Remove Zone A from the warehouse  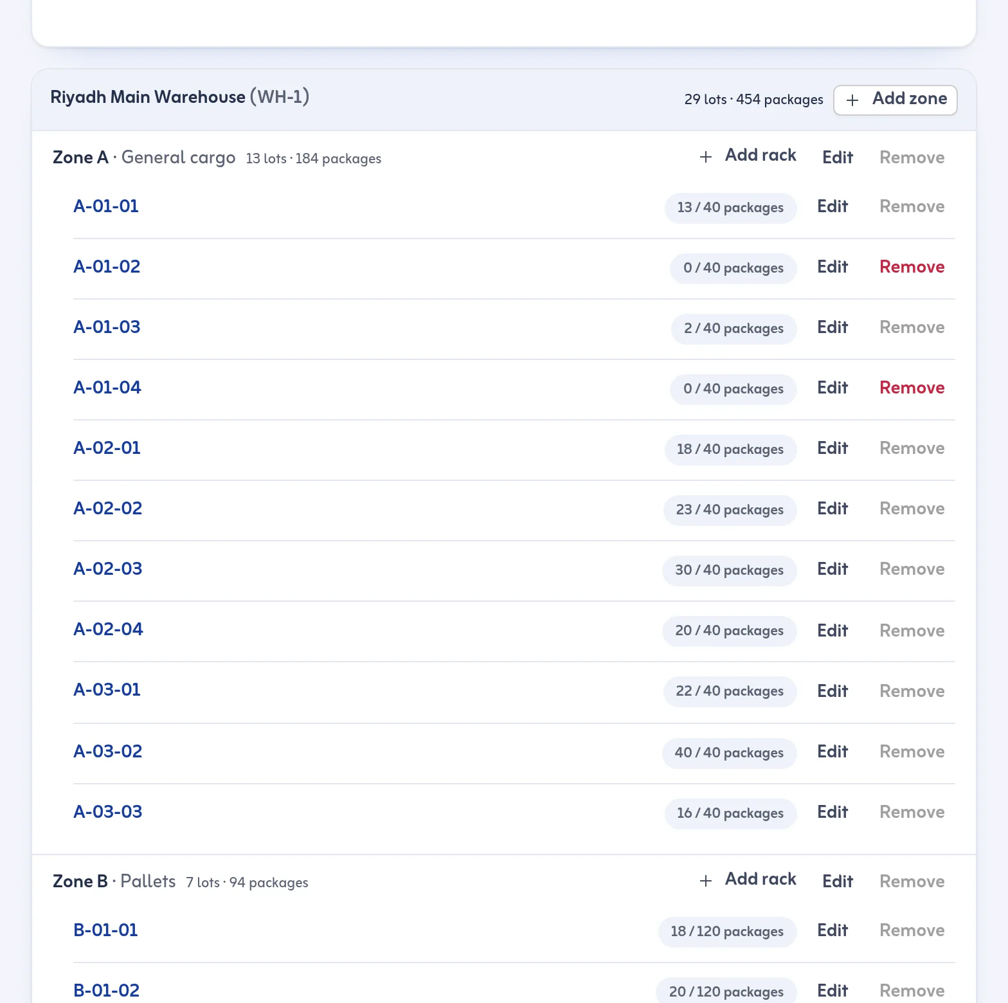click(x=912, y=158)
